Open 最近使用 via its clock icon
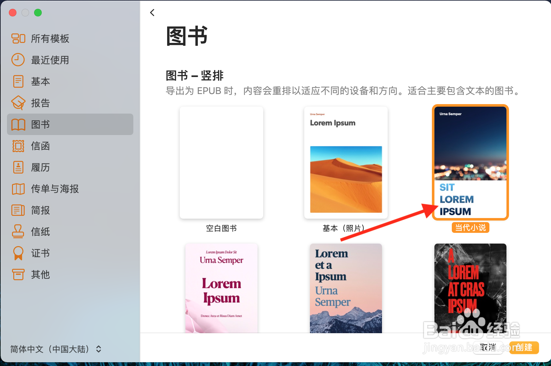 (18, 60)
